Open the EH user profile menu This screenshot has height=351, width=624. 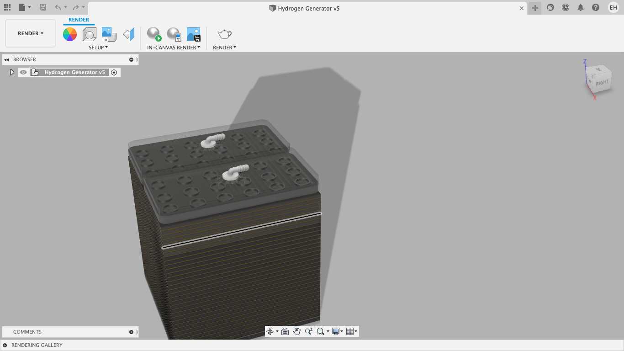613,7
